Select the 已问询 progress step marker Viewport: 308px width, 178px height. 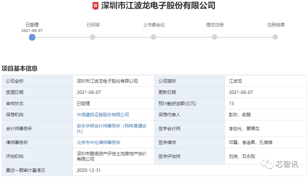pyautogui.click(x=93, y=37)
